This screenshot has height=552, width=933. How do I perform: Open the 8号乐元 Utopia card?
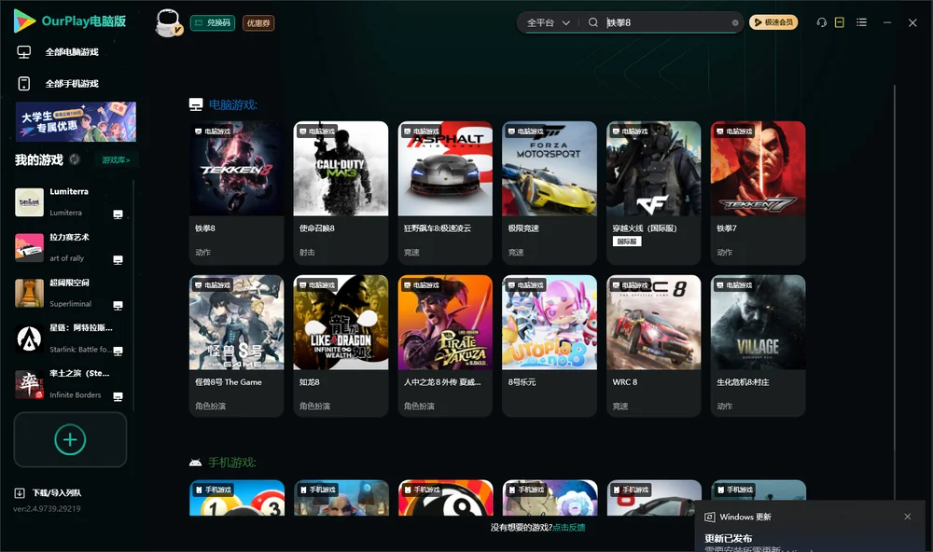tap(550, 346)
